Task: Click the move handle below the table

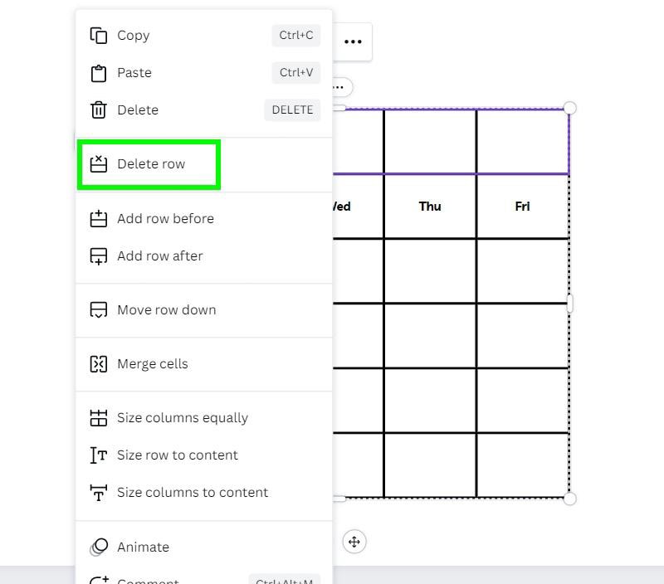Action: coord(354,541)
